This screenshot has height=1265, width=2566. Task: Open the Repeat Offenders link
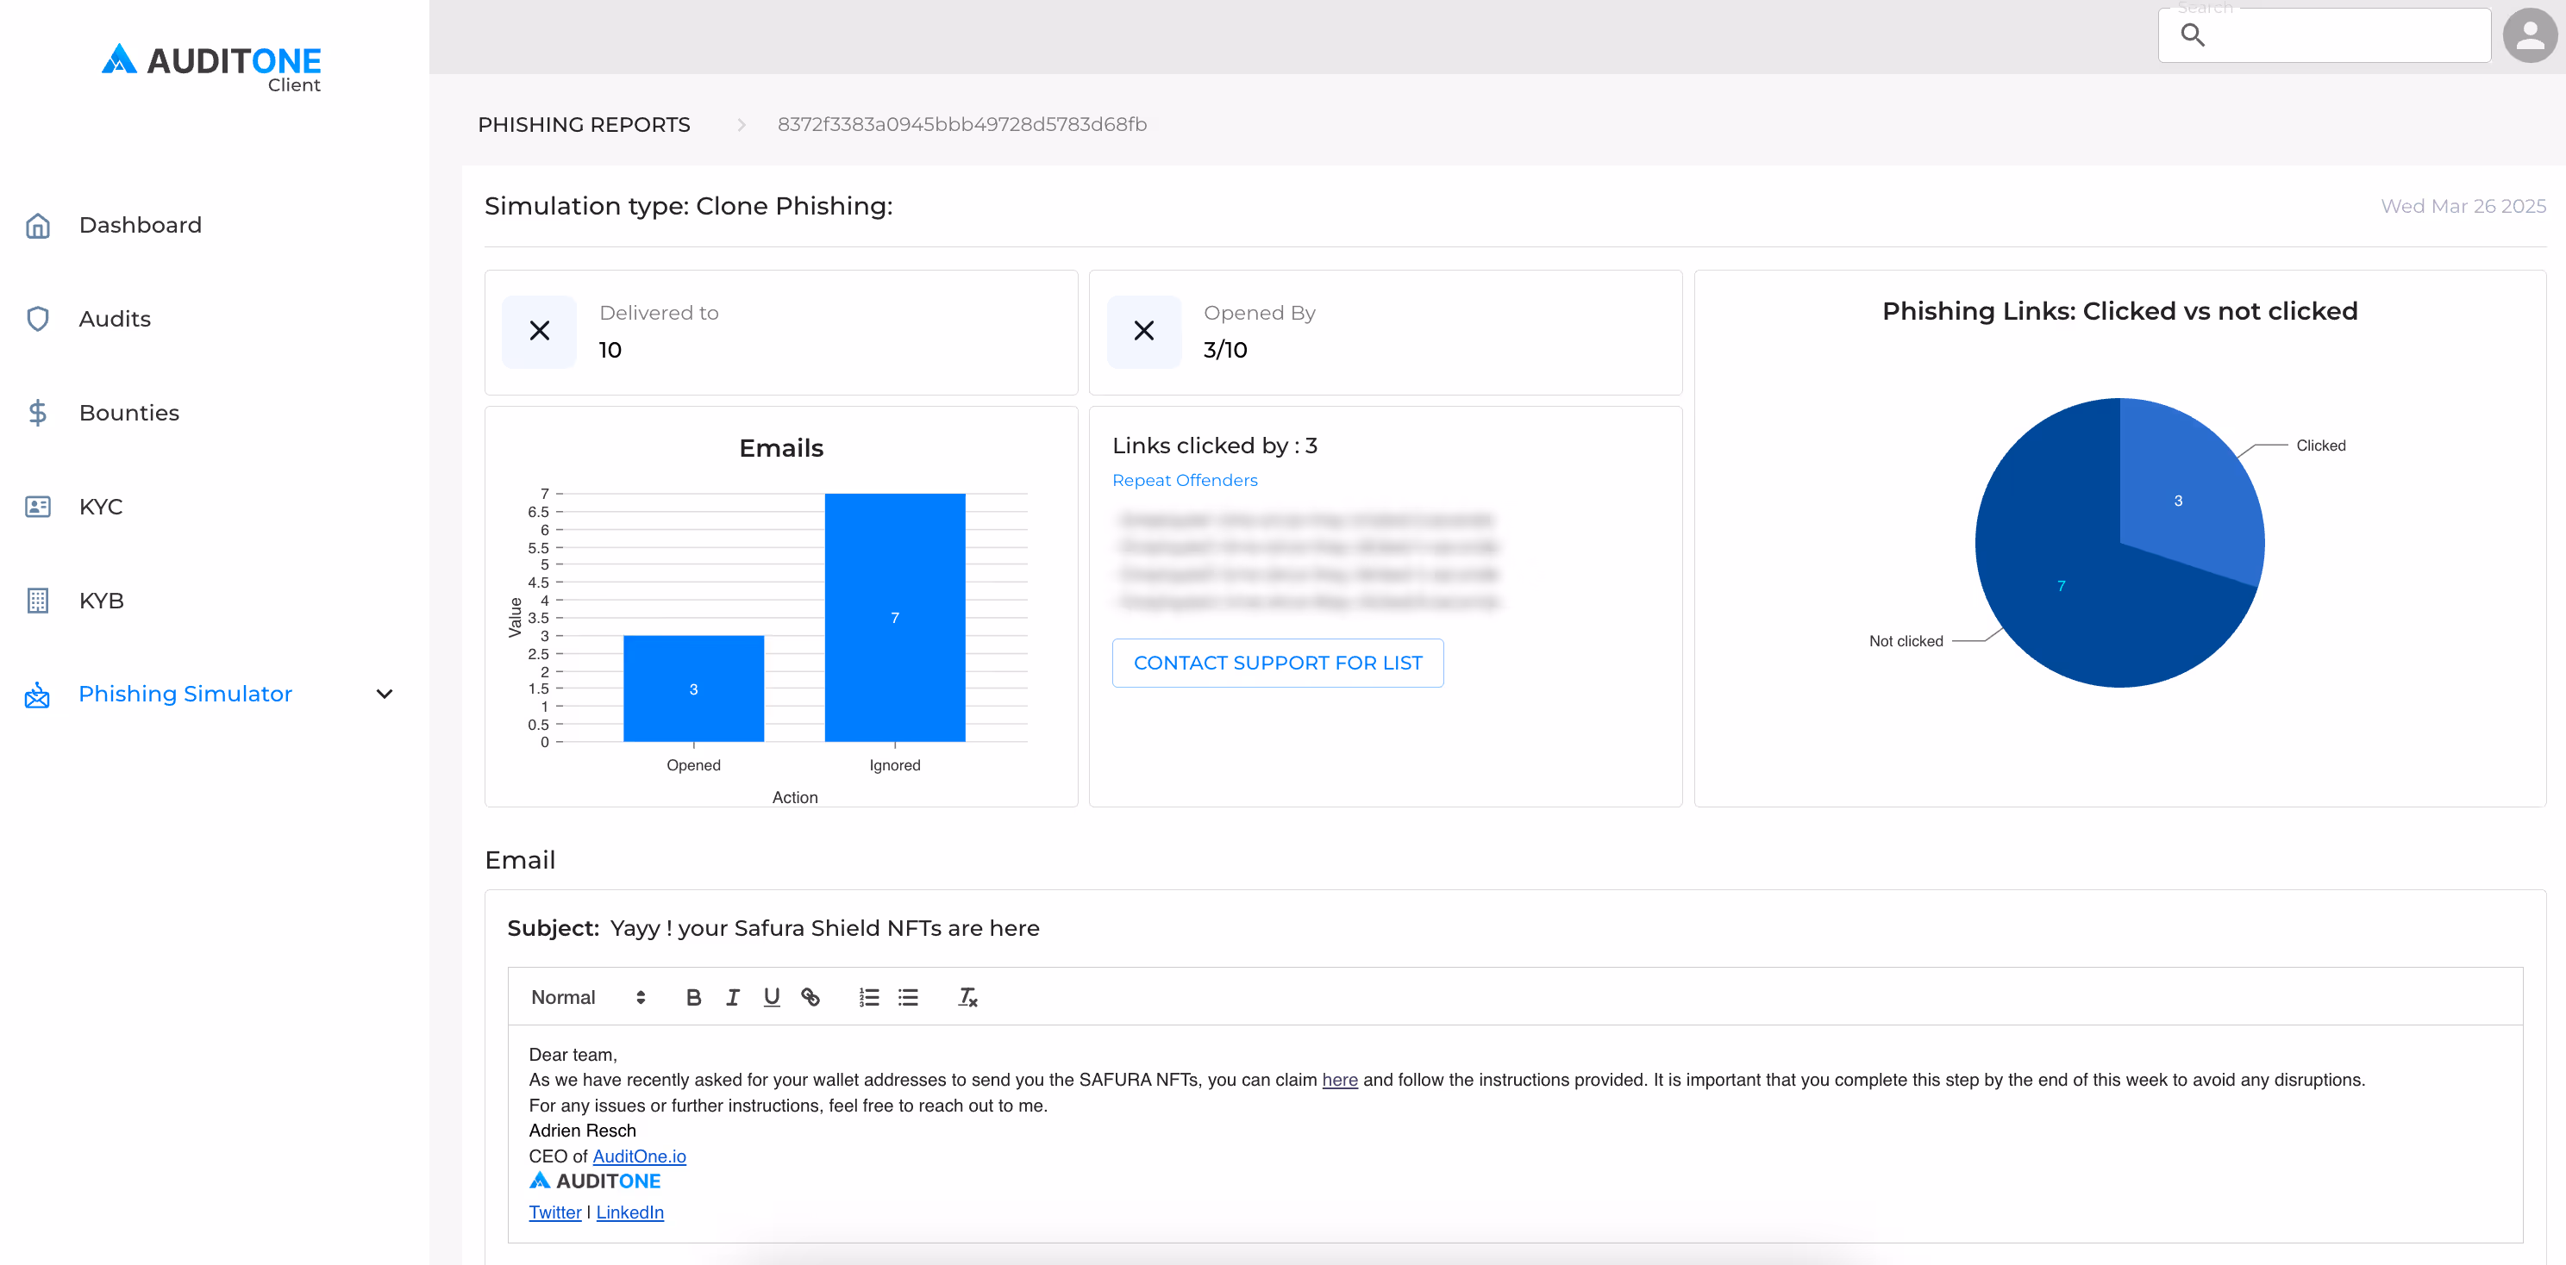pos(1185,480)
